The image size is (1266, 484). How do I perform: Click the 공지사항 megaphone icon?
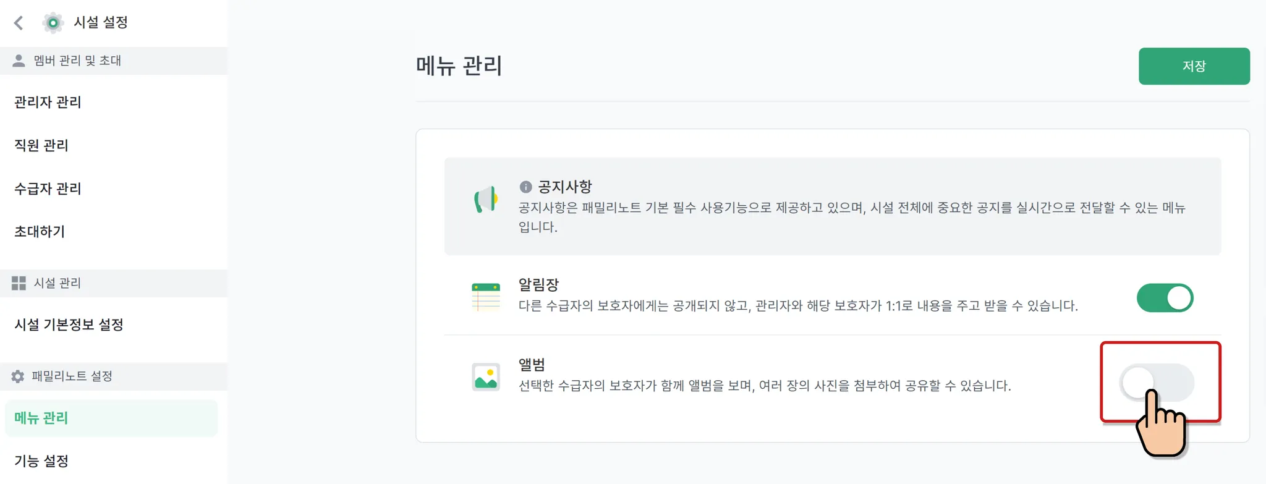tap(486, 199)
